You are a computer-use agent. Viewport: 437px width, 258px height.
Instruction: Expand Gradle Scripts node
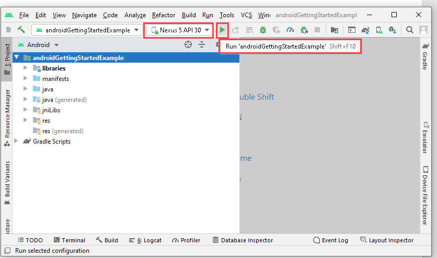(16, 141)
